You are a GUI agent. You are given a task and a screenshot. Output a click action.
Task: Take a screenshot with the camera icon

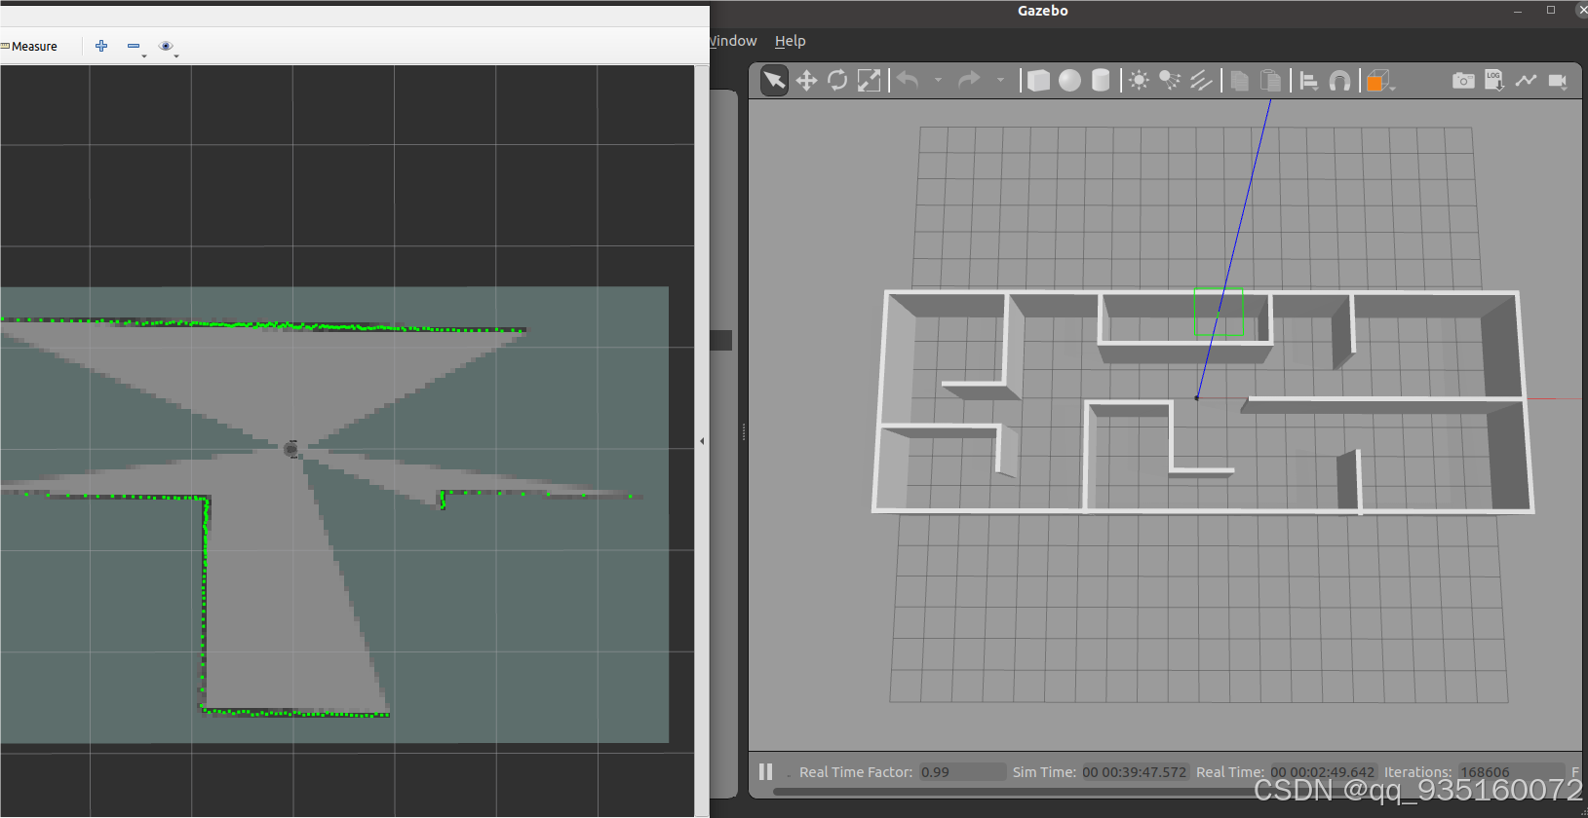[1463, 80]
